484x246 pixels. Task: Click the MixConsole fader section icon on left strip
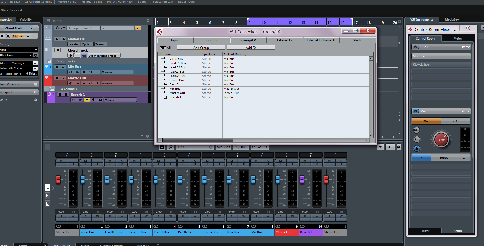click(x=47, y=188)
